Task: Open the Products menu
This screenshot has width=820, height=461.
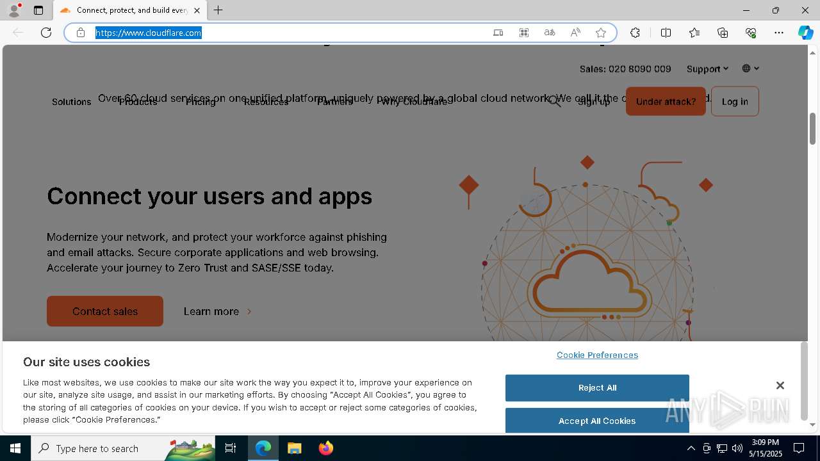Action: [138, 102]
